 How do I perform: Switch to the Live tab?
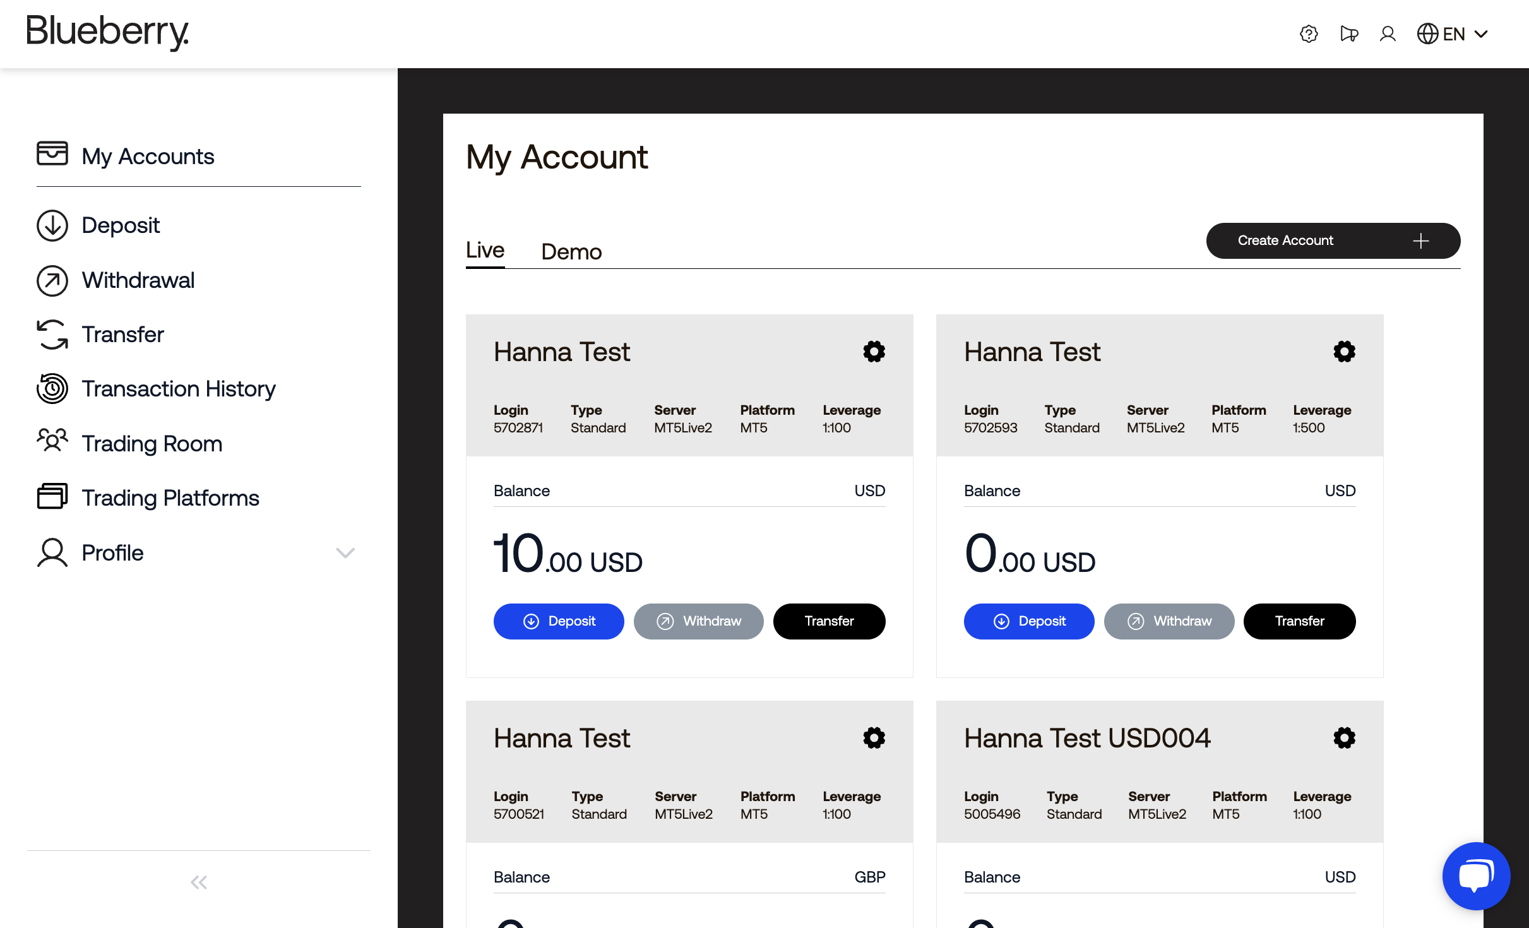click(x=485, y=250)
